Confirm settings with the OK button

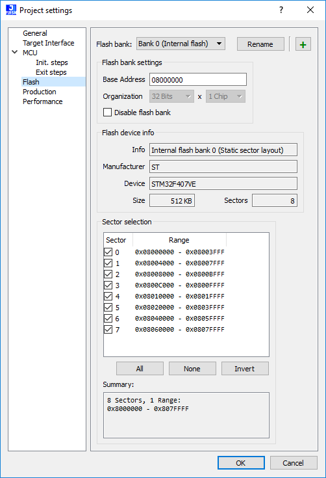click(241, 463)
